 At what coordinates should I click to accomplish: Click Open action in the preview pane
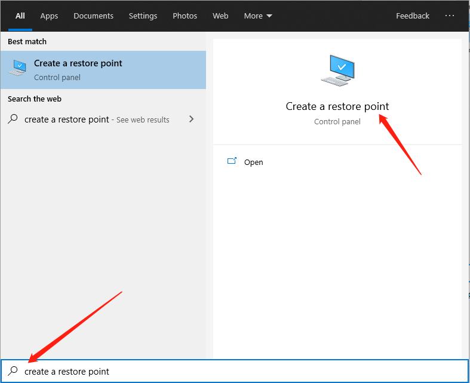point(253,163)
